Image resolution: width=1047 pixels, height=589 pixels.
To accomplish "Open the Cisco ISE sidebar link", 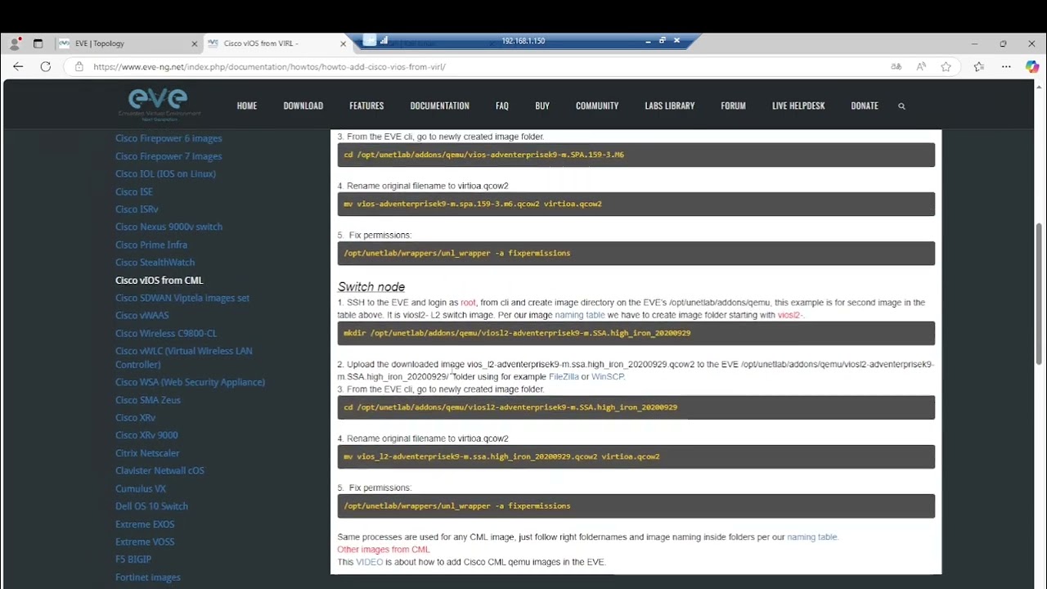I will [134, 191].
